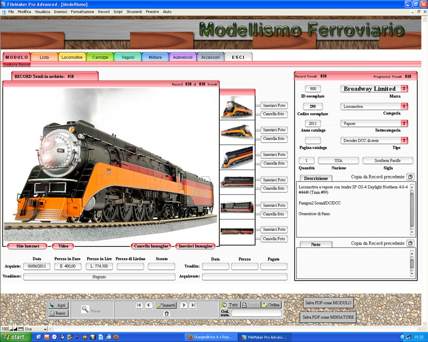Jump to last record with the rightmost navigation arrow
428x342 pixels.
[192, 306]
